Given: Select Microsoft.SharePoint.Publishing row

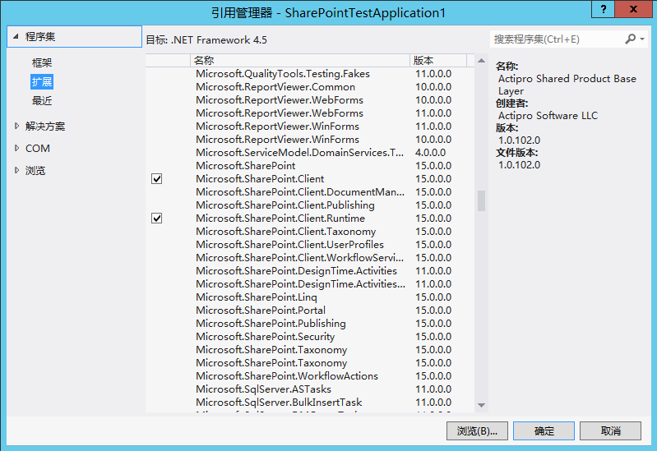Looking at the screenshot, I should coord(310,324).
